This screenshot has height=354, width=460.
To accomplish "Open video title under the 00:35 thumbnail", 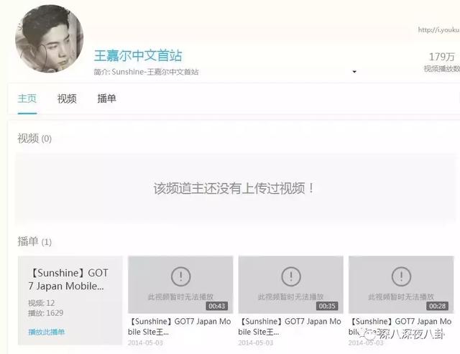I will [x=290, y=327].
